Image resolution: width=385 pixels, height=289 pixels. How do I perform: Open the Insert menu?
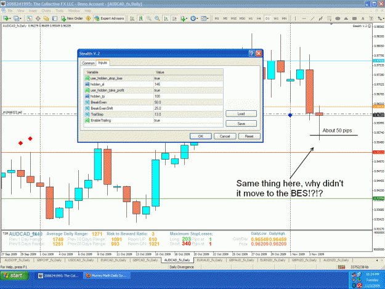tap(33, 11)
